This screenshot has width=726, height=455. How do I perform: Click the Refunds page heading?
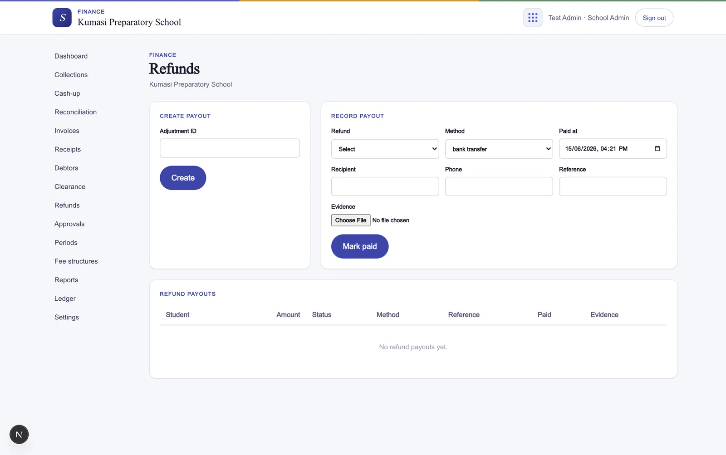[x=174, y=68]
